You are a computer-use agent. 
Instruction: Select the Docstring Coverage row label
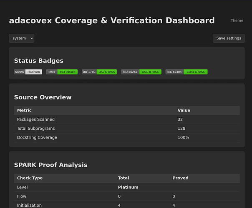[x=37, y=138]
